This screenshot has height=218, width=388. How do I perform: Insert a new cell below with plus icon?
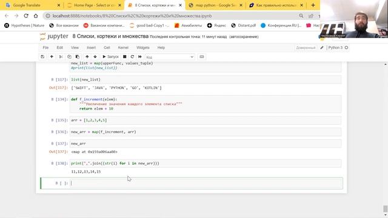coord(52,57)
